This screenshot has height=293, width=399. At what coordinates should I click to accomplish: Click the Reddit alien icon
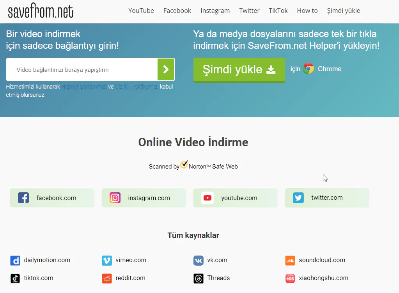(106, 279)
